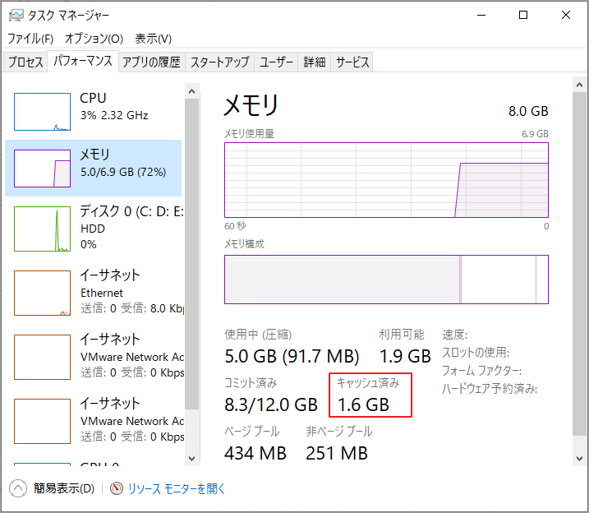Click the ハードウェア予約済み label
This screenshot has height=513, width=589.
pos(490,389)
